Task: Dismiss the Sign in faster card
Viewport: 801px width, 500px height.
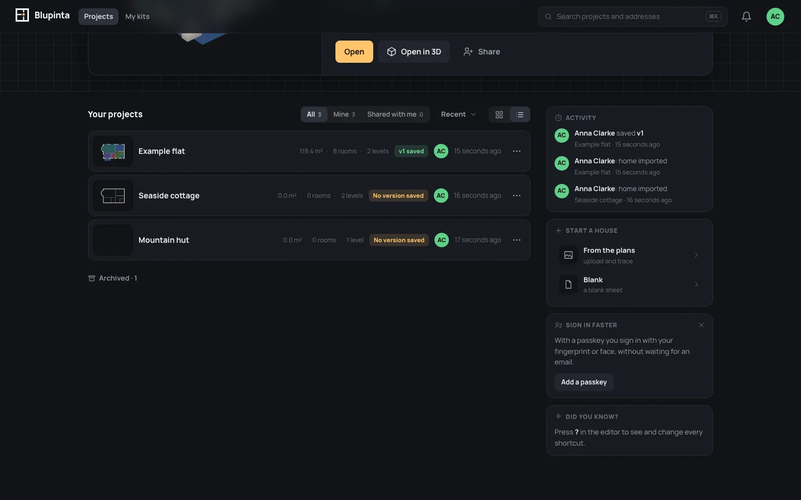Action: point(701,325)
